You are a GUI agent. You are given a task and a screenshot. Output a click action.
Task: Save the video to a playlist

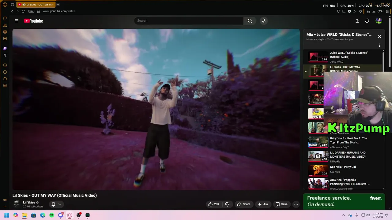[x=281, y=204]
